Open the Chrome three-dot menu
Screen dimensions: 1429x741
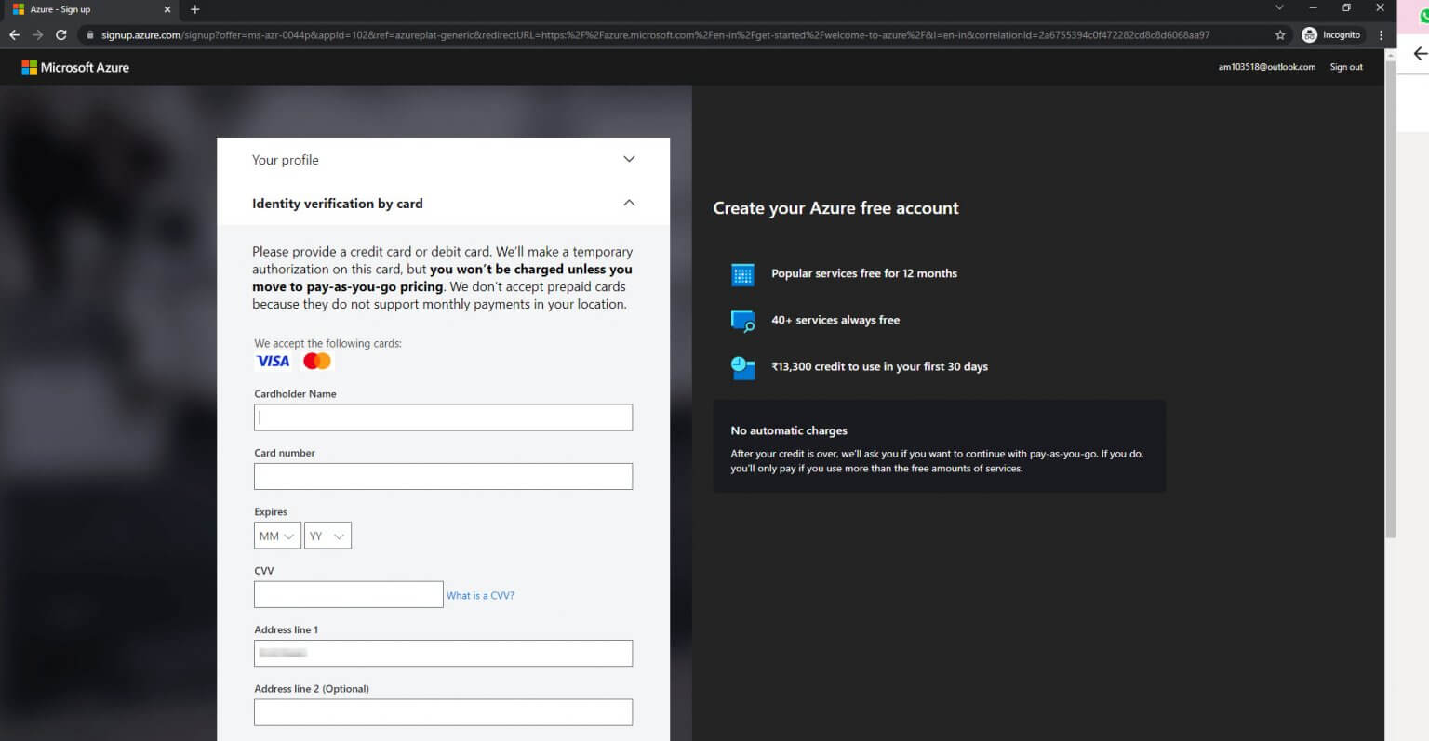coord(1381,35)
